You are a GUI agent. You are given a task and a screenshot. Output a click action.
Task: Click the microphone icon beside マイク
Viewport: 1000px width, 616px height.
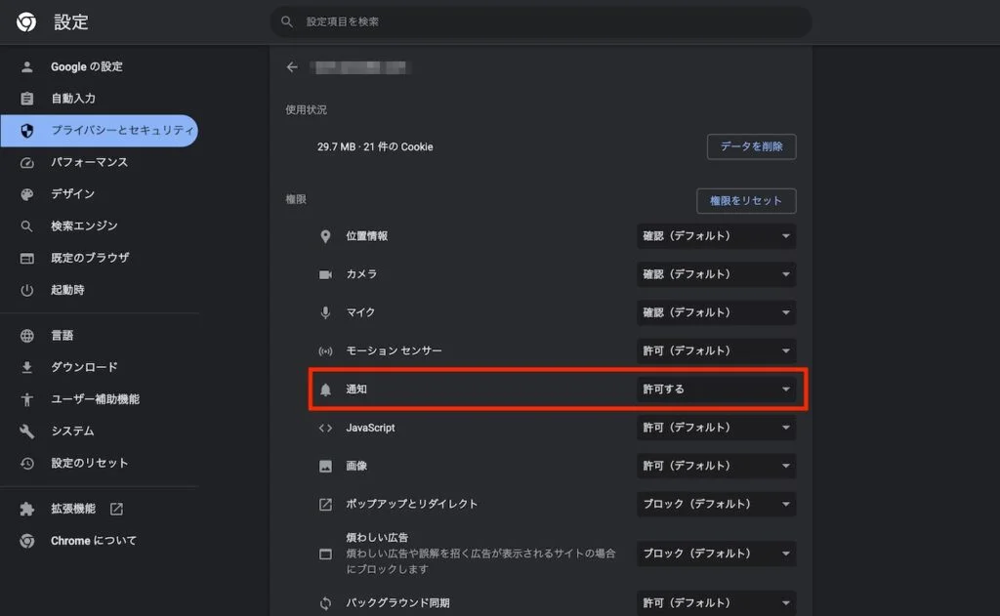[x=325, y=312]
